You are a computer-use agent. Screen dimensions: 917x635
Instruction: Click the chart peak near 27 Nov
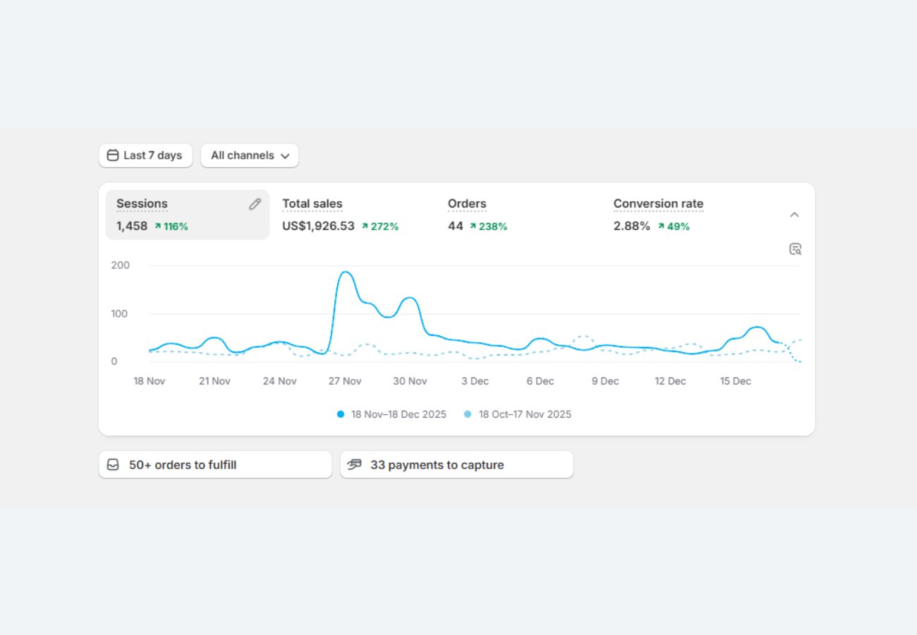[346, 272]
